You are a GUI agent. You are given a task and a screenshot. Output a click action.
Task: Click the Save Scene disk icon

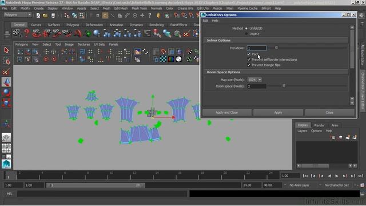53,15
